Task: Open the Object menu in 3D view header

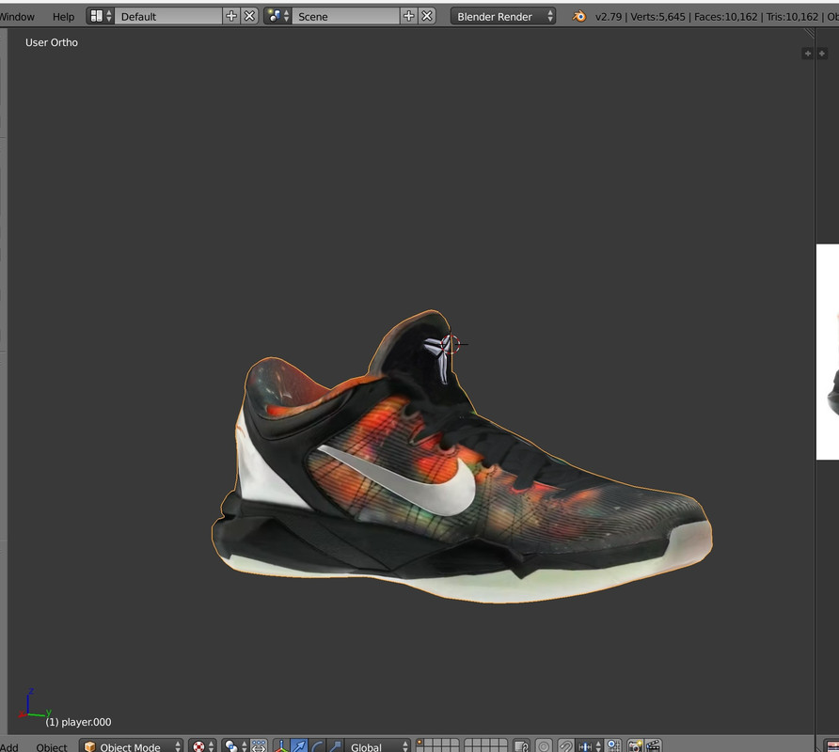Action: click(52, 746)
